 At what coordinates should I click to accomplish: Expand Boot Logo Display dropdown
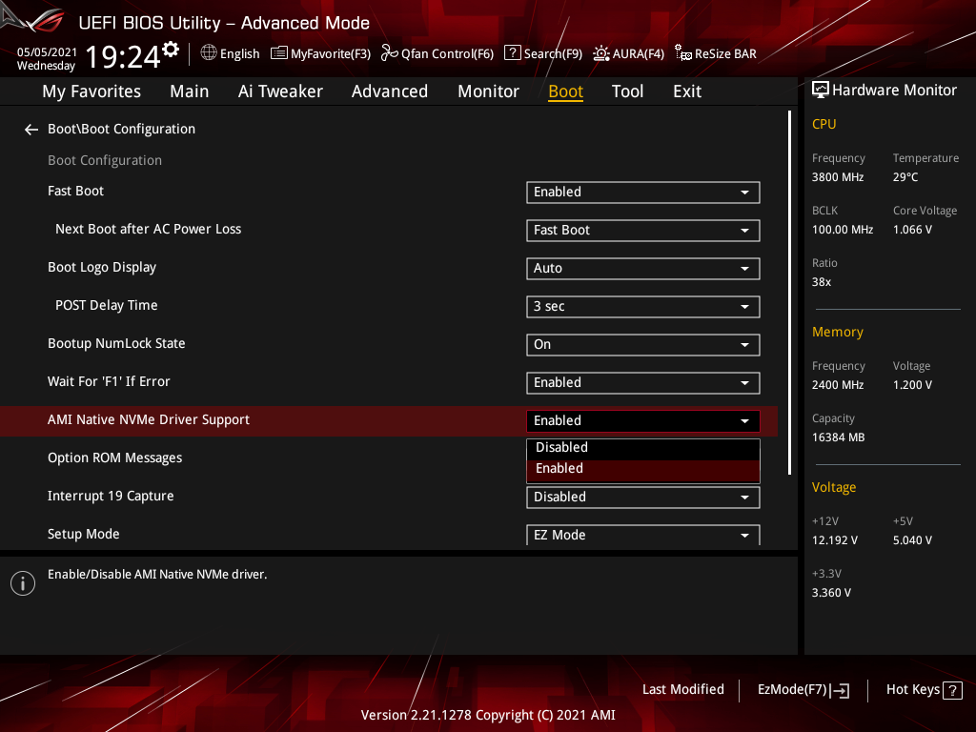click(643, 268)
